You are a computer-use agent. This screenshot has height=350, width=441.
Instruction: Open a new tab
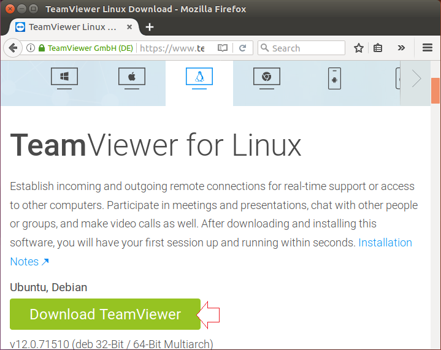click(150, 27)
